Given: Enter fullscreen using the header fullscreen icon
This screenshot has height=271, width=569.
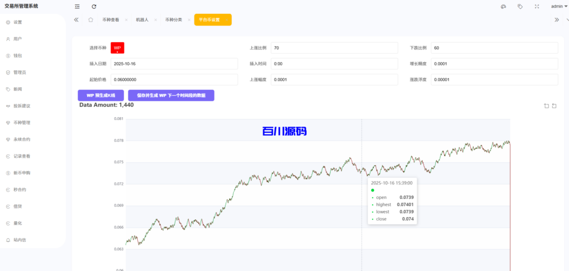Looking at the screenshot, I should tap(536, 7).
